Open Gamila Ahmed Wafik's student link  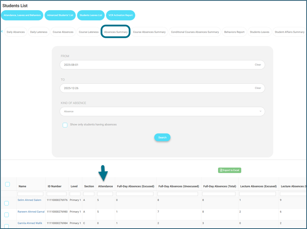[30, 223]
